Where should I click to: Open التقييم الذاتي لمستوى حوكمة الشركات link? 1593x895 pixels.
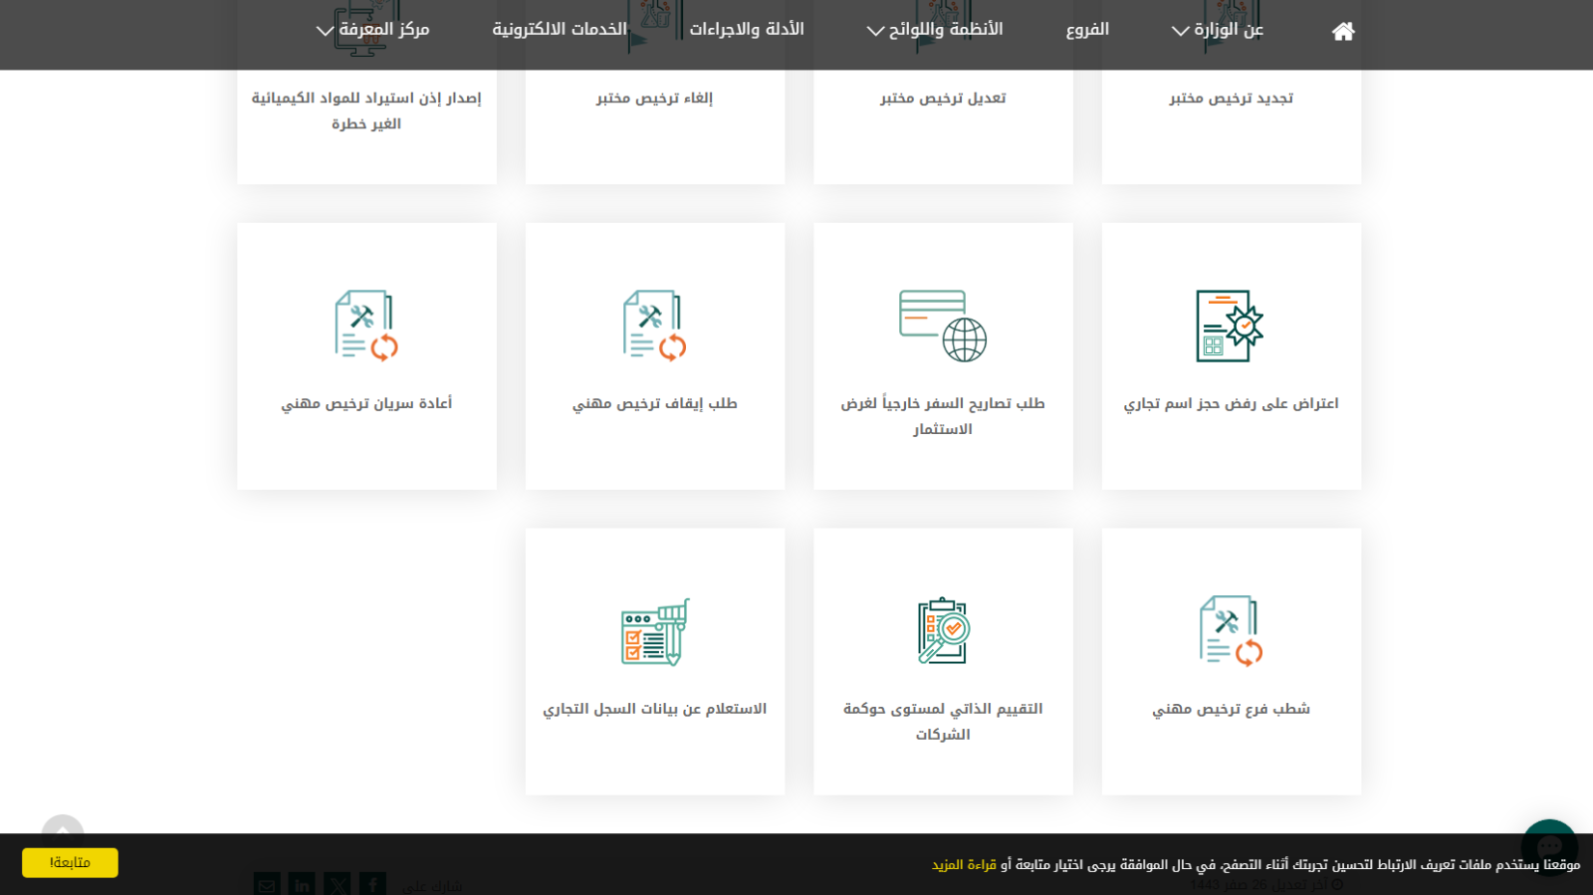(943, 722)
